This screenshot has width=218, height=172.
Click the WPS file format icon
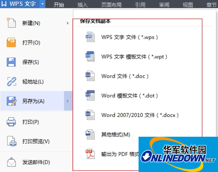click(x=90, y=37)
